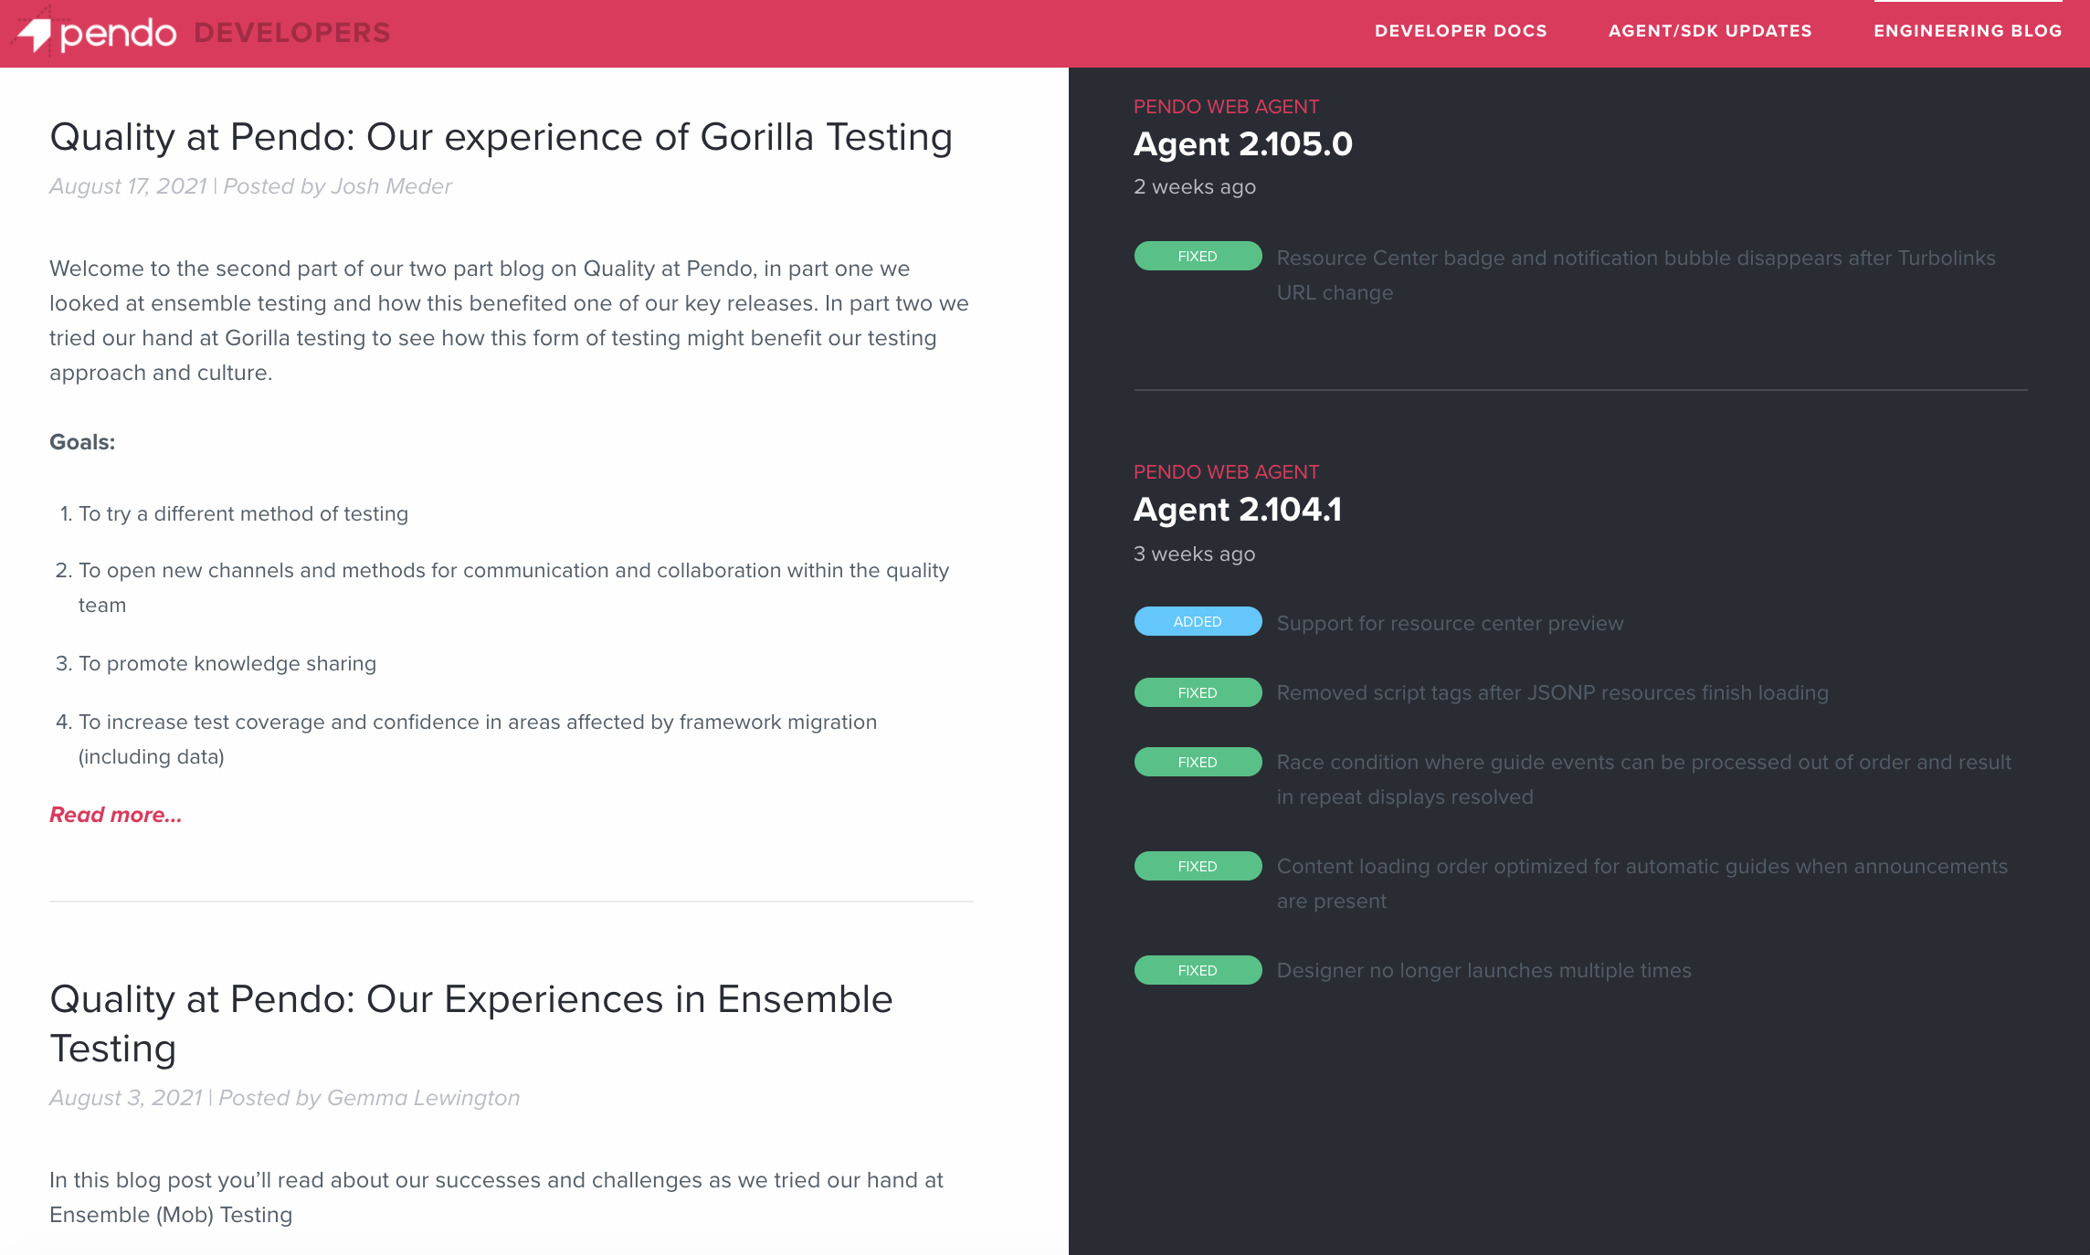Click Support for resource center preview text
This screenshot has height=1255, width=2090.
coord(1450,624)
